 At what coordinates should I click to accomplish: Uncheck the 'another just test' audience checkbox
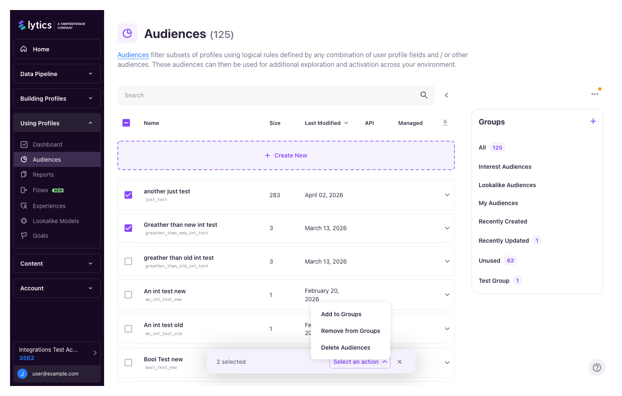(x=128, y=195)
